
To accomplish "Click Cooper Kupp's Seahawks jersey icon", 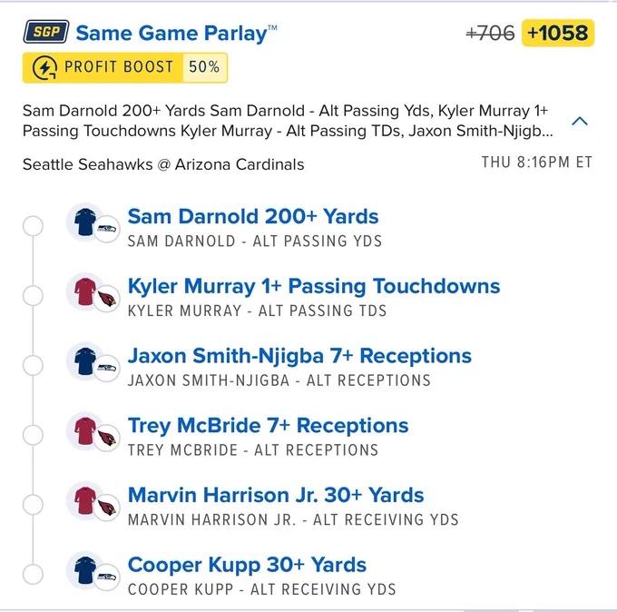I will pyautogui.click(x=85, y=570).
